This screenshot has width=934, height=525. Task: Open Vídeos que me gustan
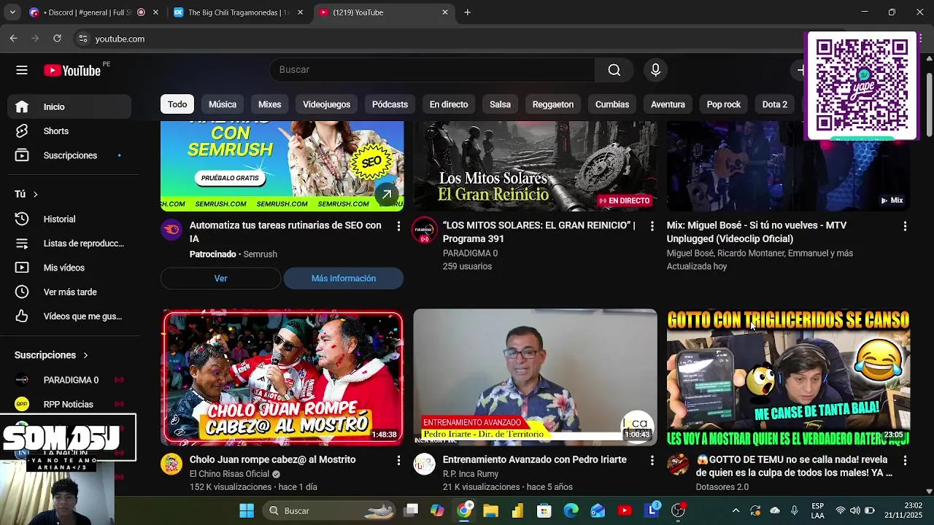70,316
